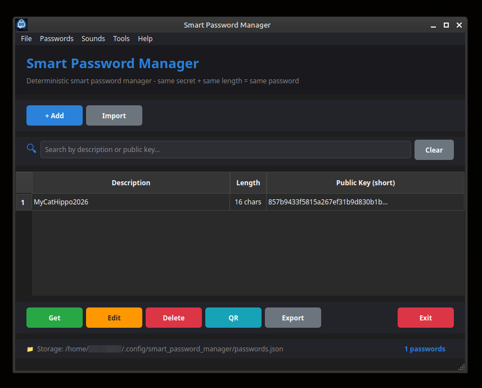Select the 16 chars length cell
Image resolution: width=482 pixels, height=388 pixels.
pos(248,202)
